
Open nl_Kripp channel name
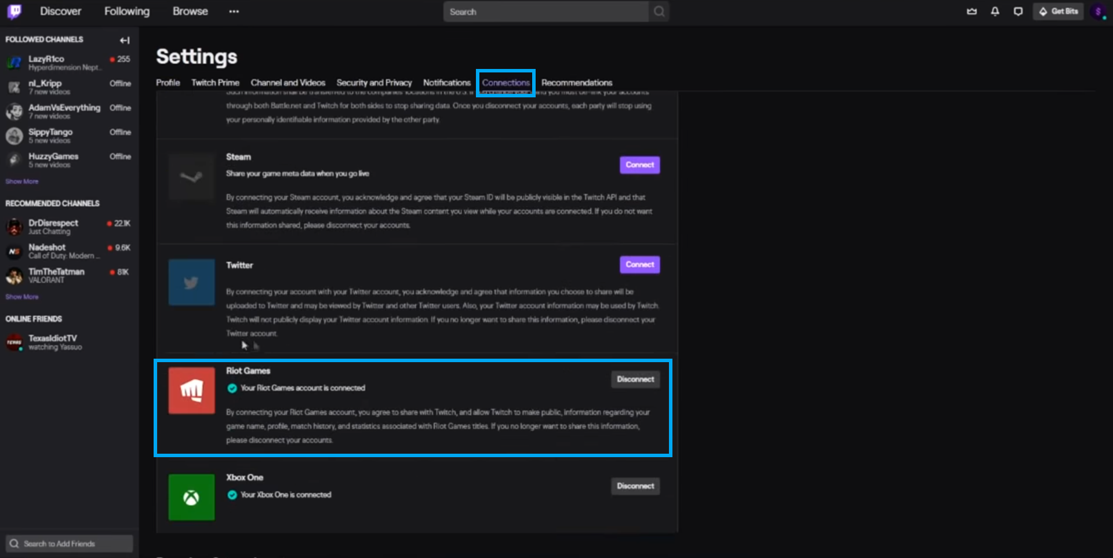[45, 83]
